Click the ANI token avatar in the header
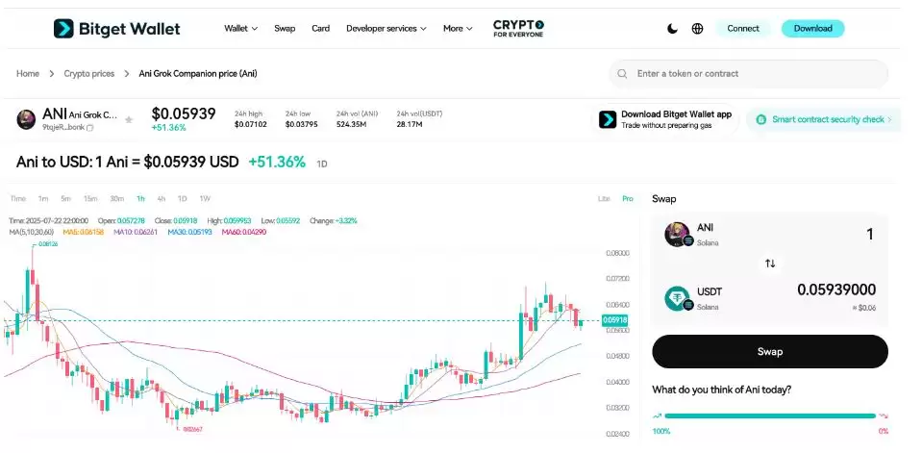The image size is (922, 453). tap(26, 120)
